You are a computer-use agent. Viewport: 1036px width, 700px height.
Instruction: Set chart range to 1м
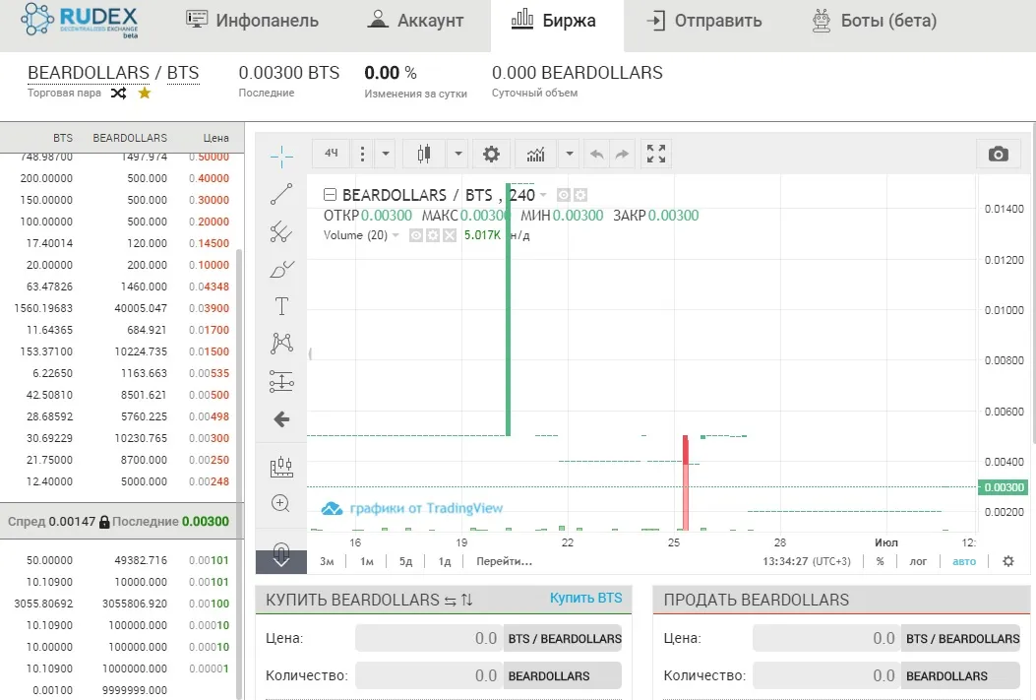[367, 561]
